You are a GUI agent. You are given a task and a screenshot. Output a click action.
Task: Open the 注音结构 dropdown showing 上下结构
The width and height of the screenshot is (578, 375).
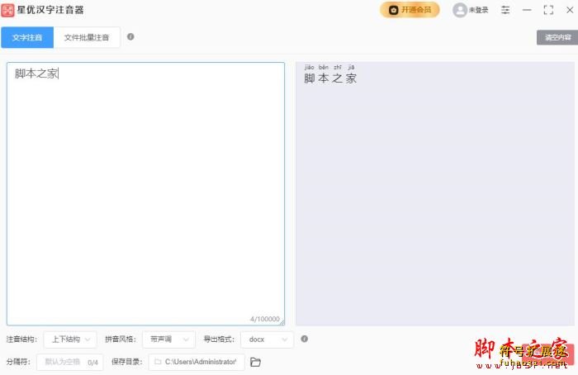pos(70,339)
